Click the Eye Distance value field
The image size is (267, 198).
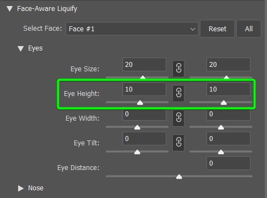(x=228, y=163)
